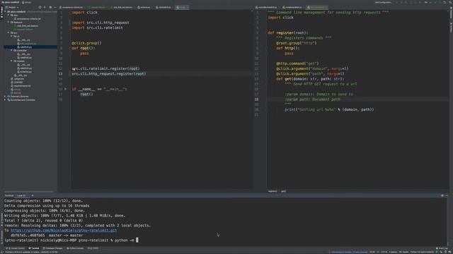Minimize the terminal tool window
Viewport: 453px width, 254px height.
click(447, 195)
